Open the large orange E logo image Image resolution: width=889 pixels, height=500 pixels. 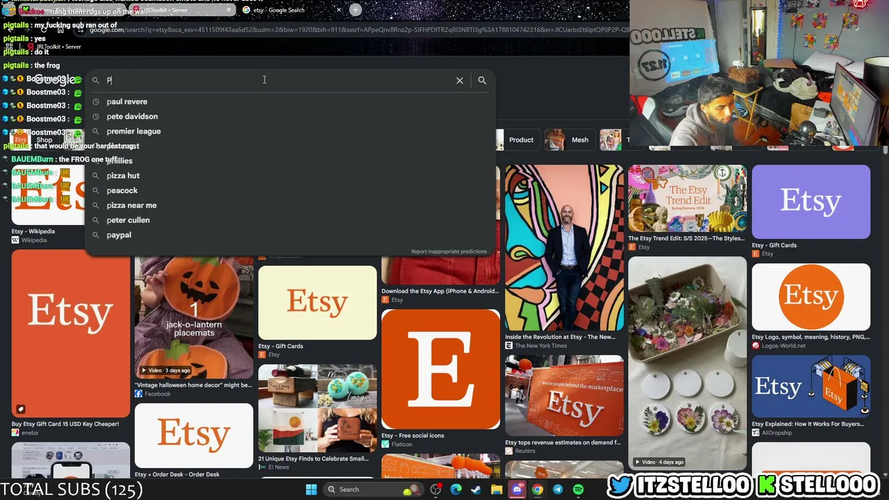(x=440, y=369)
